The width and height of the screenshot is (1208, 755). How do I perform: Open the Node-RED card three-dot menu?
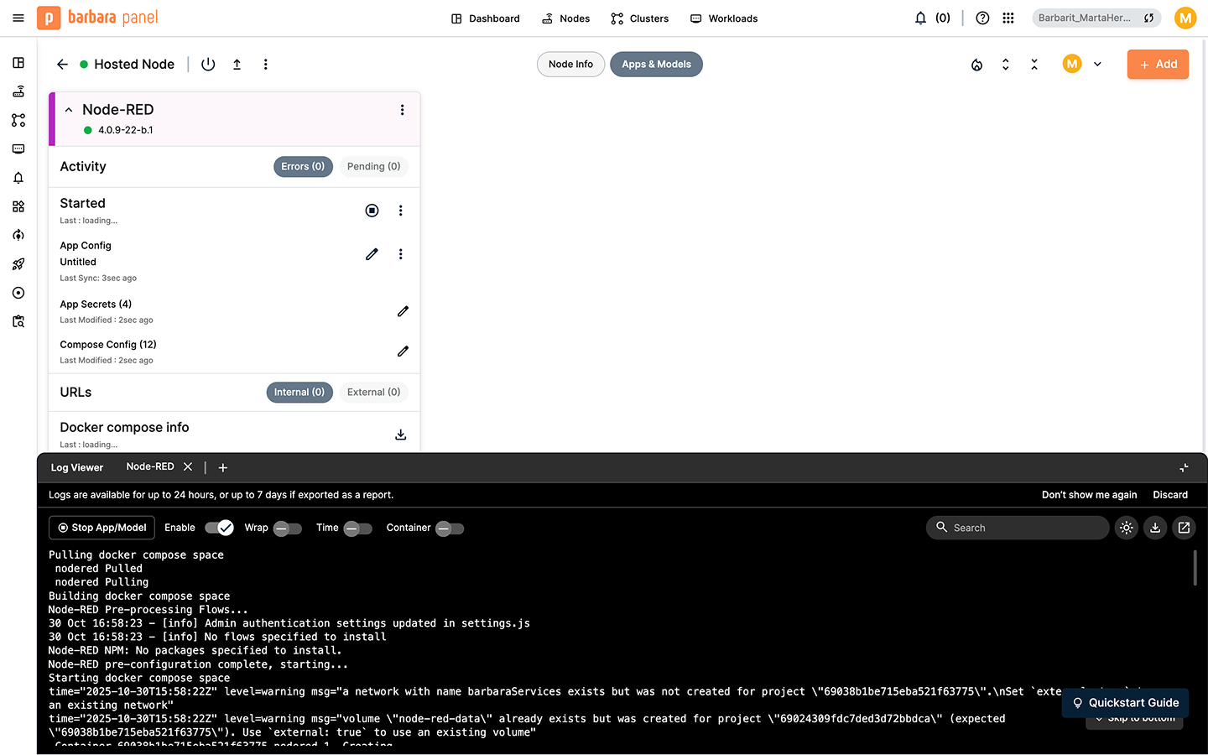coord(402,110)
